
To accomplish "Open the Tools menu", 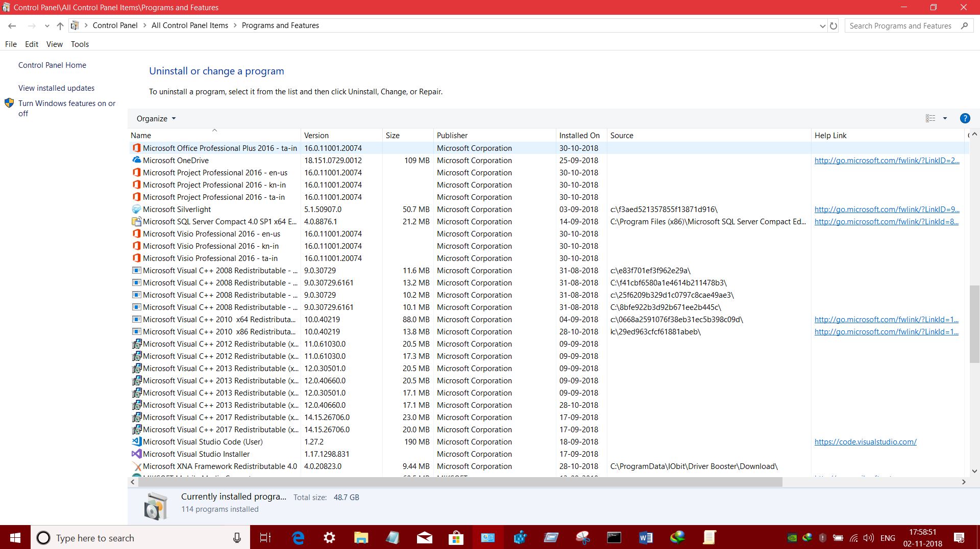I will (80, 44).
